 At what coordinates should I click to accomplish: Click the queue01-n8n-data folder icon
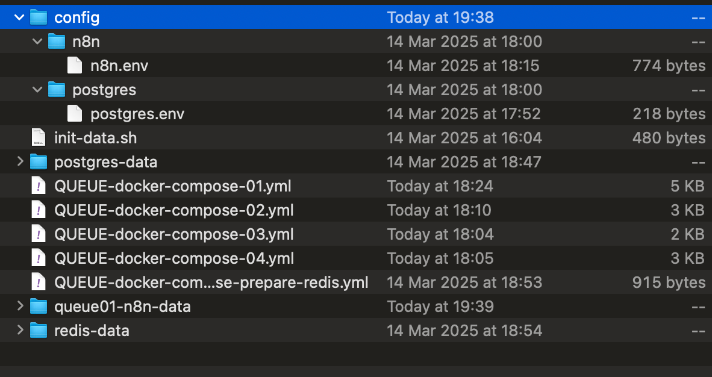click(39, 307)
